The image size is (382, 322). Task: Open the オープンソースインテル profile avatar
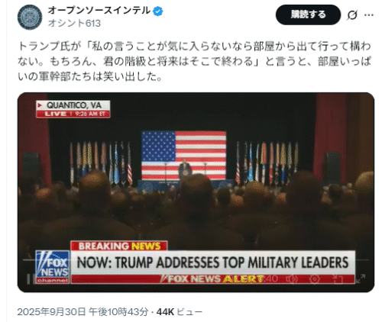pyautogui.click(x=30, y=18)
